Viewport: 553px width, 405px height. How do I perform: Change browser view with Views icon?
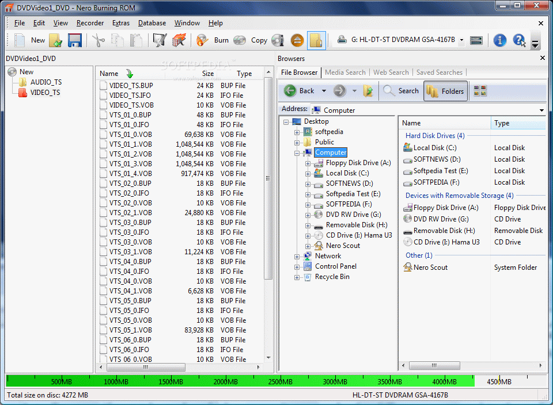[x=480, y=91]
